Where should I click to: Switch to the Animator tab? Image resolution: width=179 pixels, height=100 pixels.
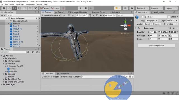click(x=115, y=12)
